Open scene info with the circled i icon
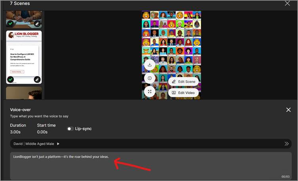 point(149,78)
